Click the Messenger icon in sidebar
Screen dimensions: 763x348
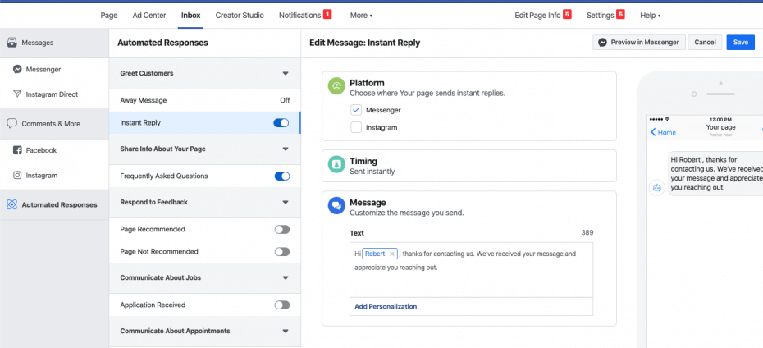coord(17,70)
